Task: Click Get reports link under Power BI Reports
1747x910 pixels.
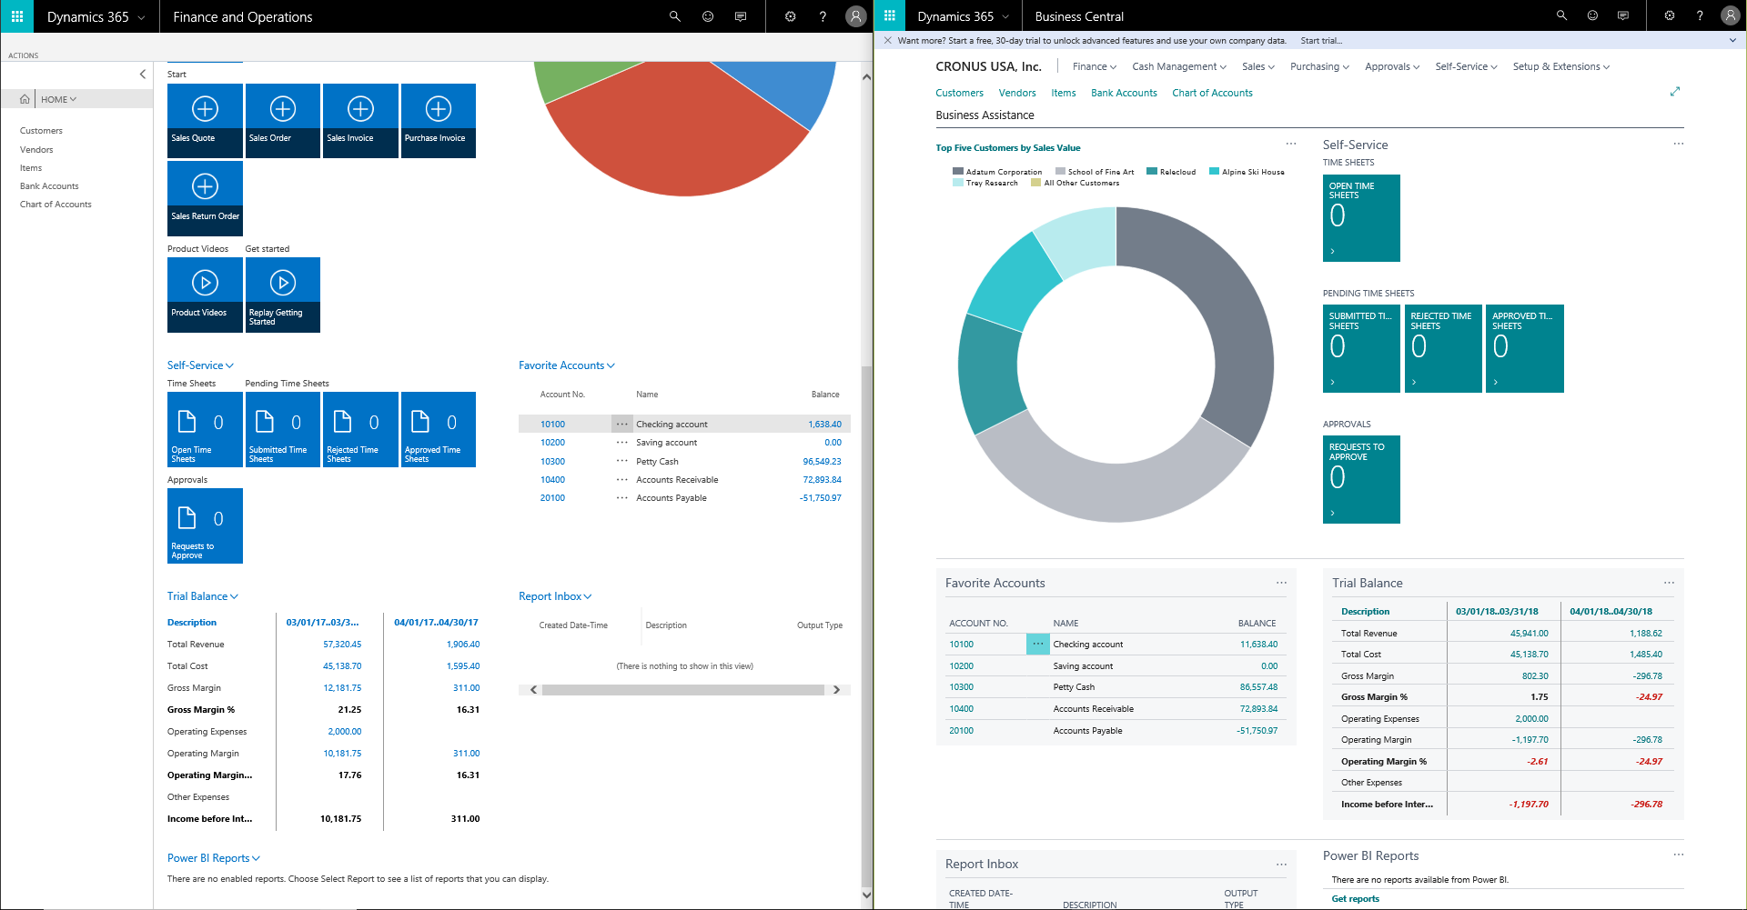Action: [x=1355, y=898]
